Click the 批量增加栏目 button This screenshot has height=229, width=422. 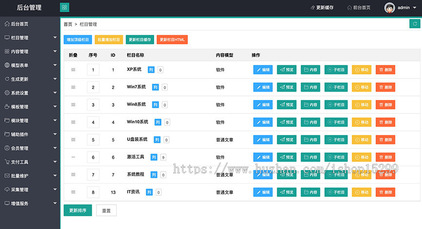click(x=109, y=39)
